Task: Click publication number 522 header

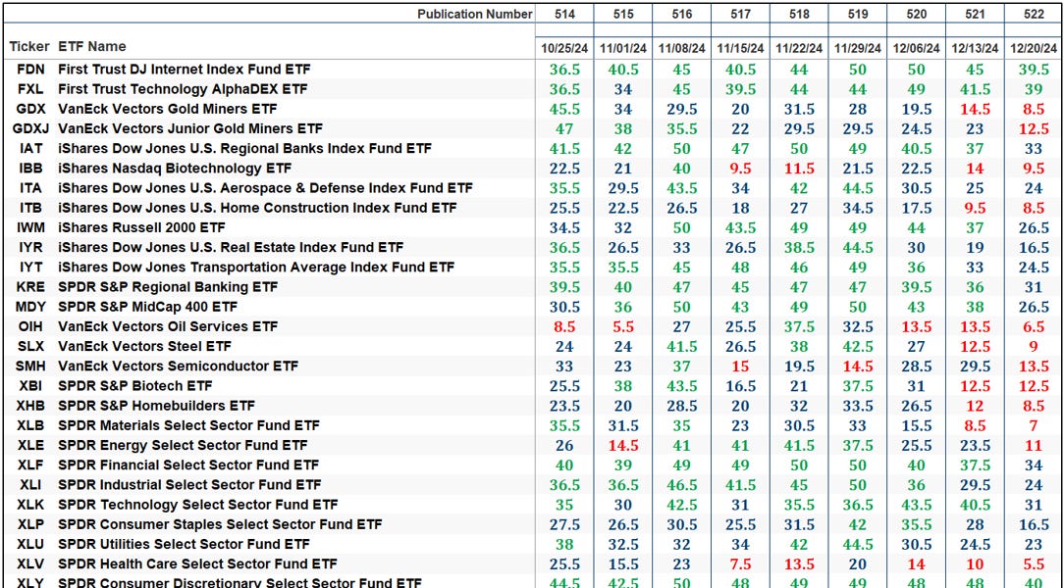Action: click(1035, 15)
